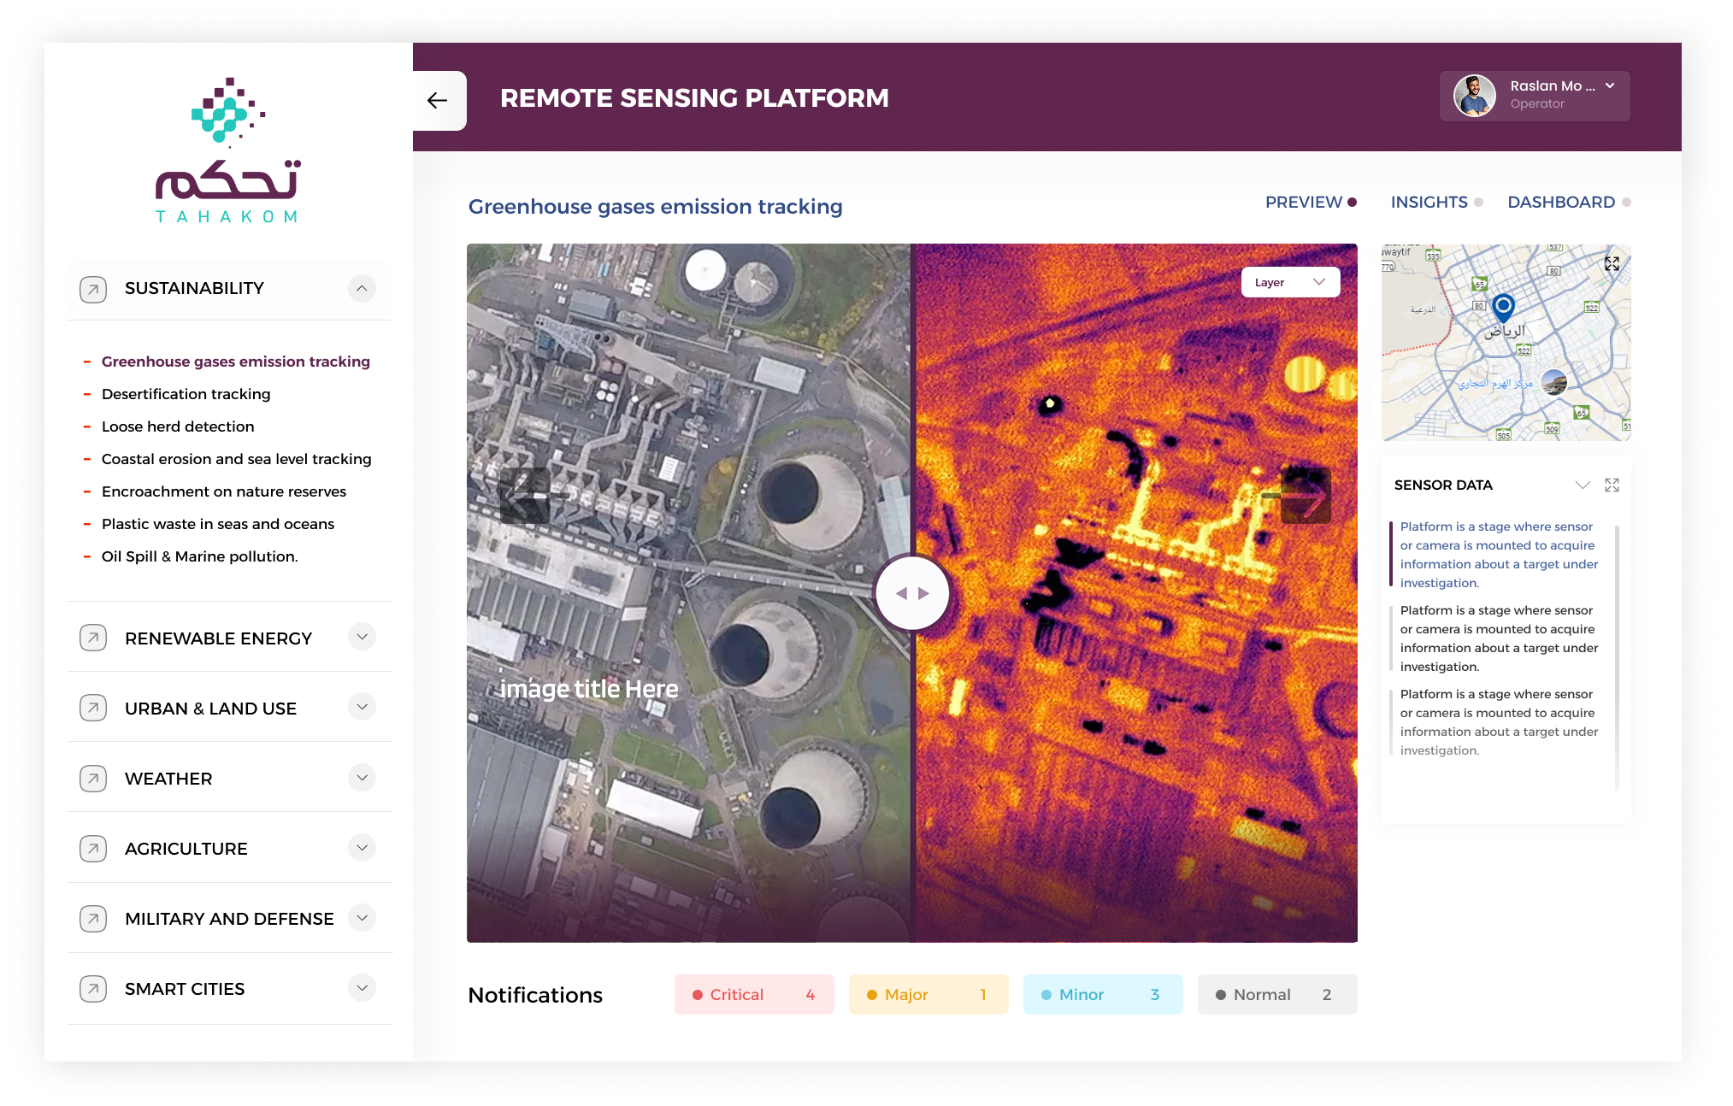Open the Urban & Land Use link icon

click(93, 708)
